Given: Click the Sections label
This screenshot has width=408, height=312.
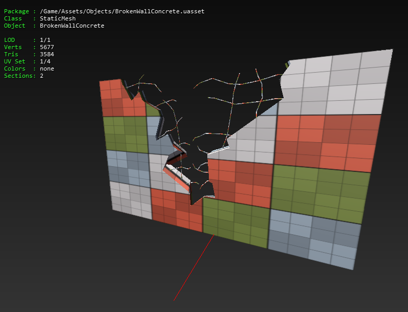Looking at the screenshot, I should click(x=18, y=76).
